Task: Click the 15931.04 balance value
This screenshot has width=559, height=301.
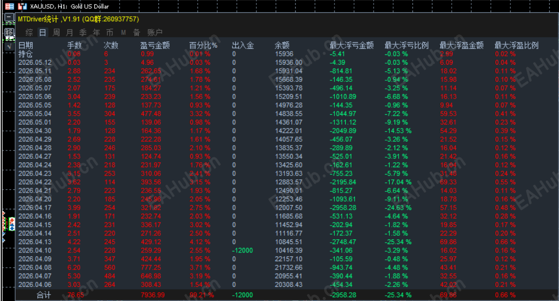Action: coord(288,71)
